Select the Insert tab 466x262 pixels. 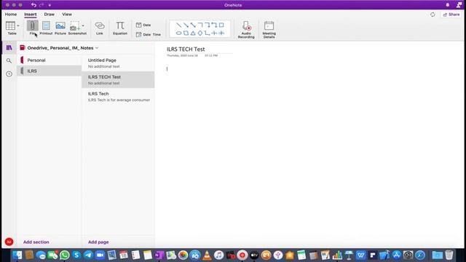31,15
